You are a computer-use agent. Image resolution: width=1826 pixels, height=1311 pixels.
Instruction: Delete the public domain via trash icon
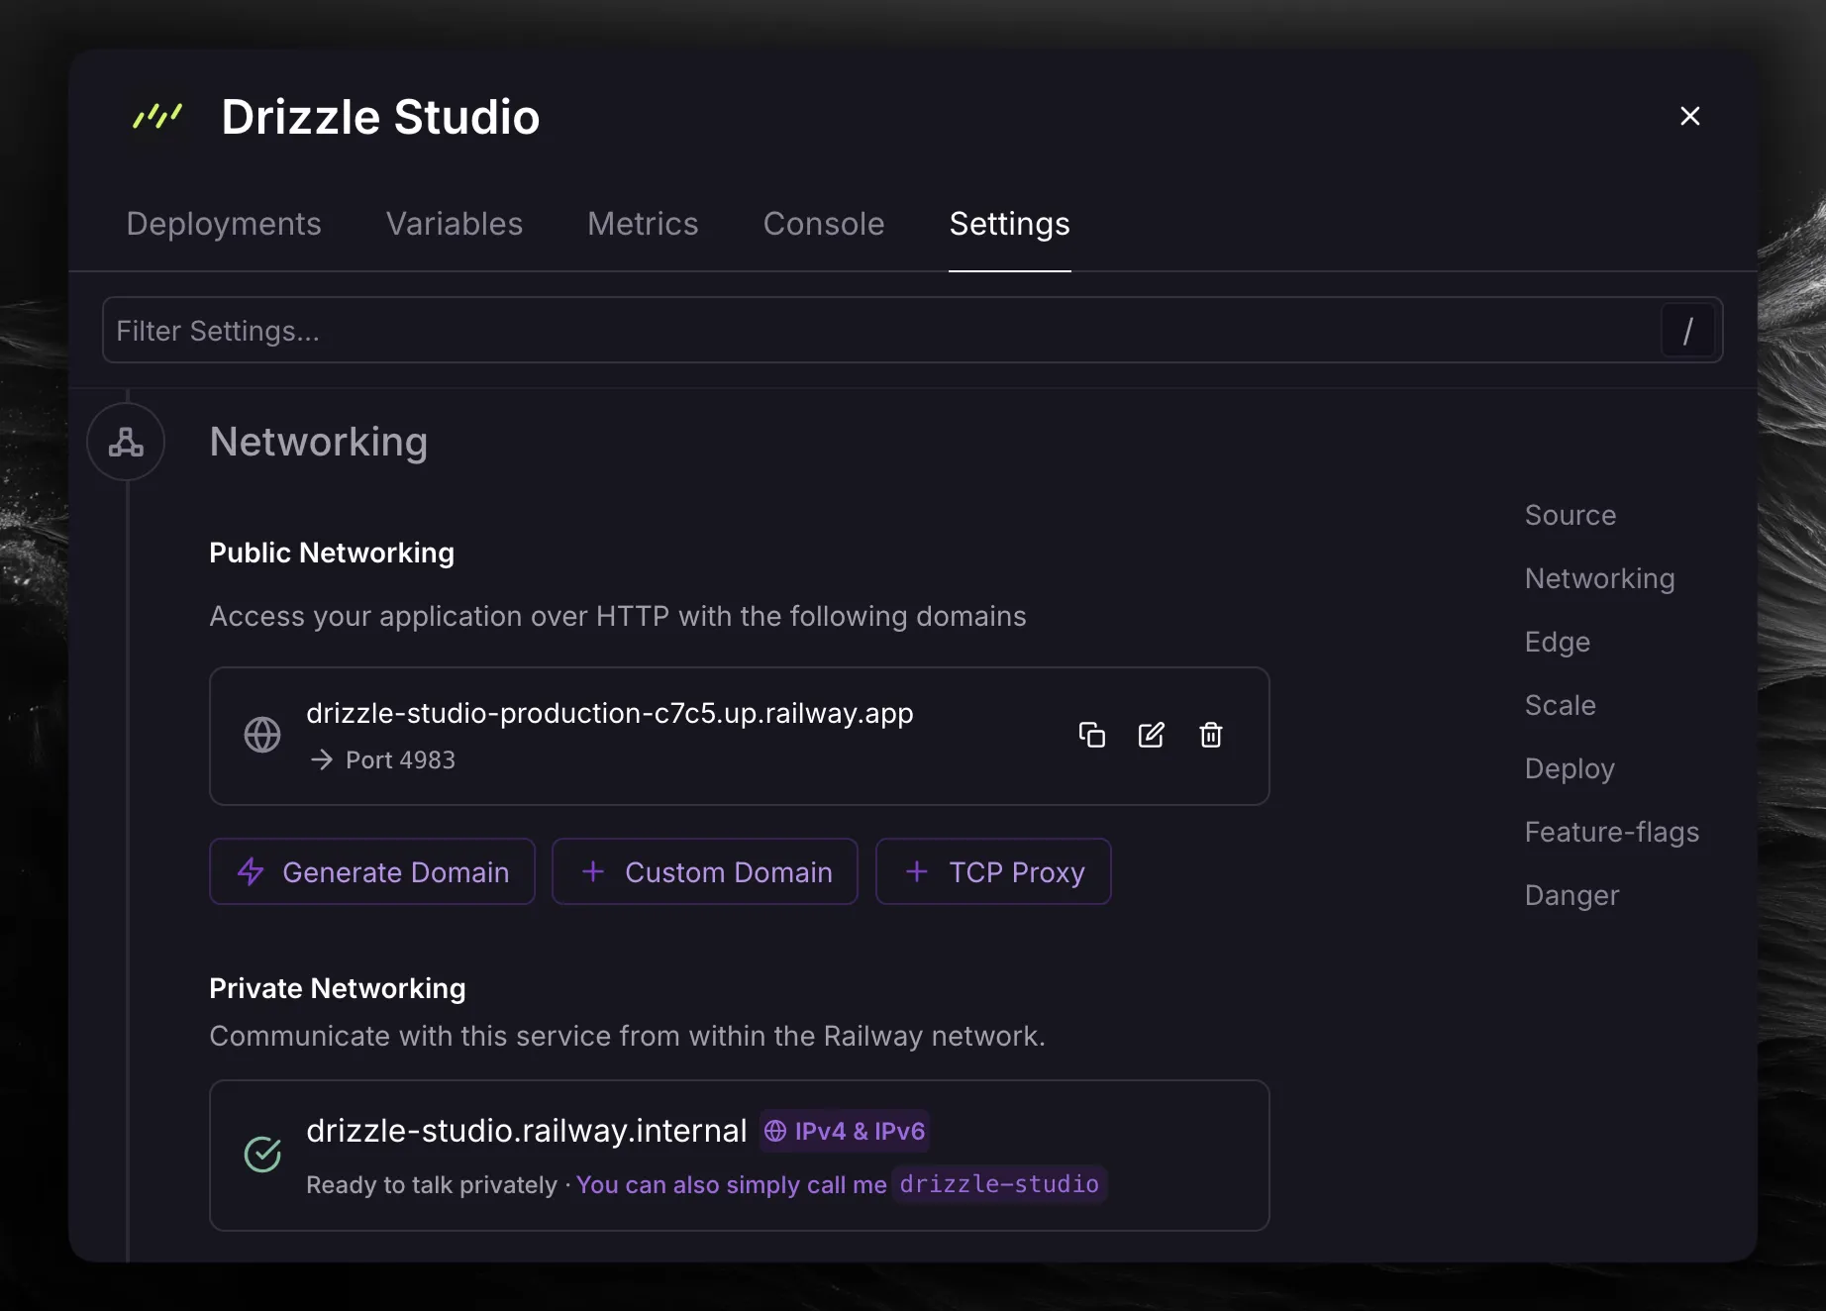click(x=1210, y=735)
